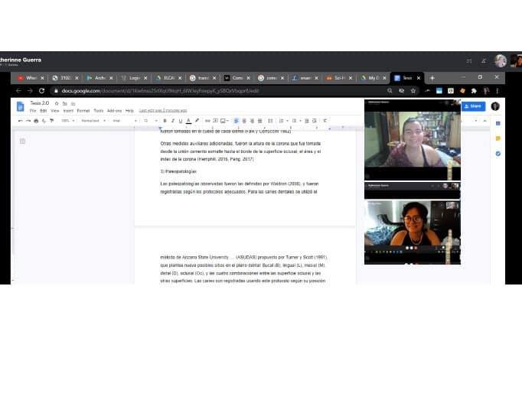This screenshot has width=522, height=413.
Task: Open the document outline panel icon
Action: click(x=23, y=141)
